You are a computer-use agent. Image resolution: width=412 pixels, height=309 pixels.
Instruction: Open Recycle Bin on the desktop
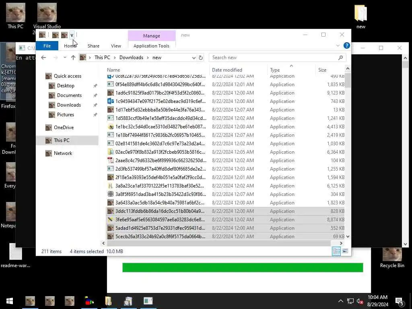pos(392,257)
